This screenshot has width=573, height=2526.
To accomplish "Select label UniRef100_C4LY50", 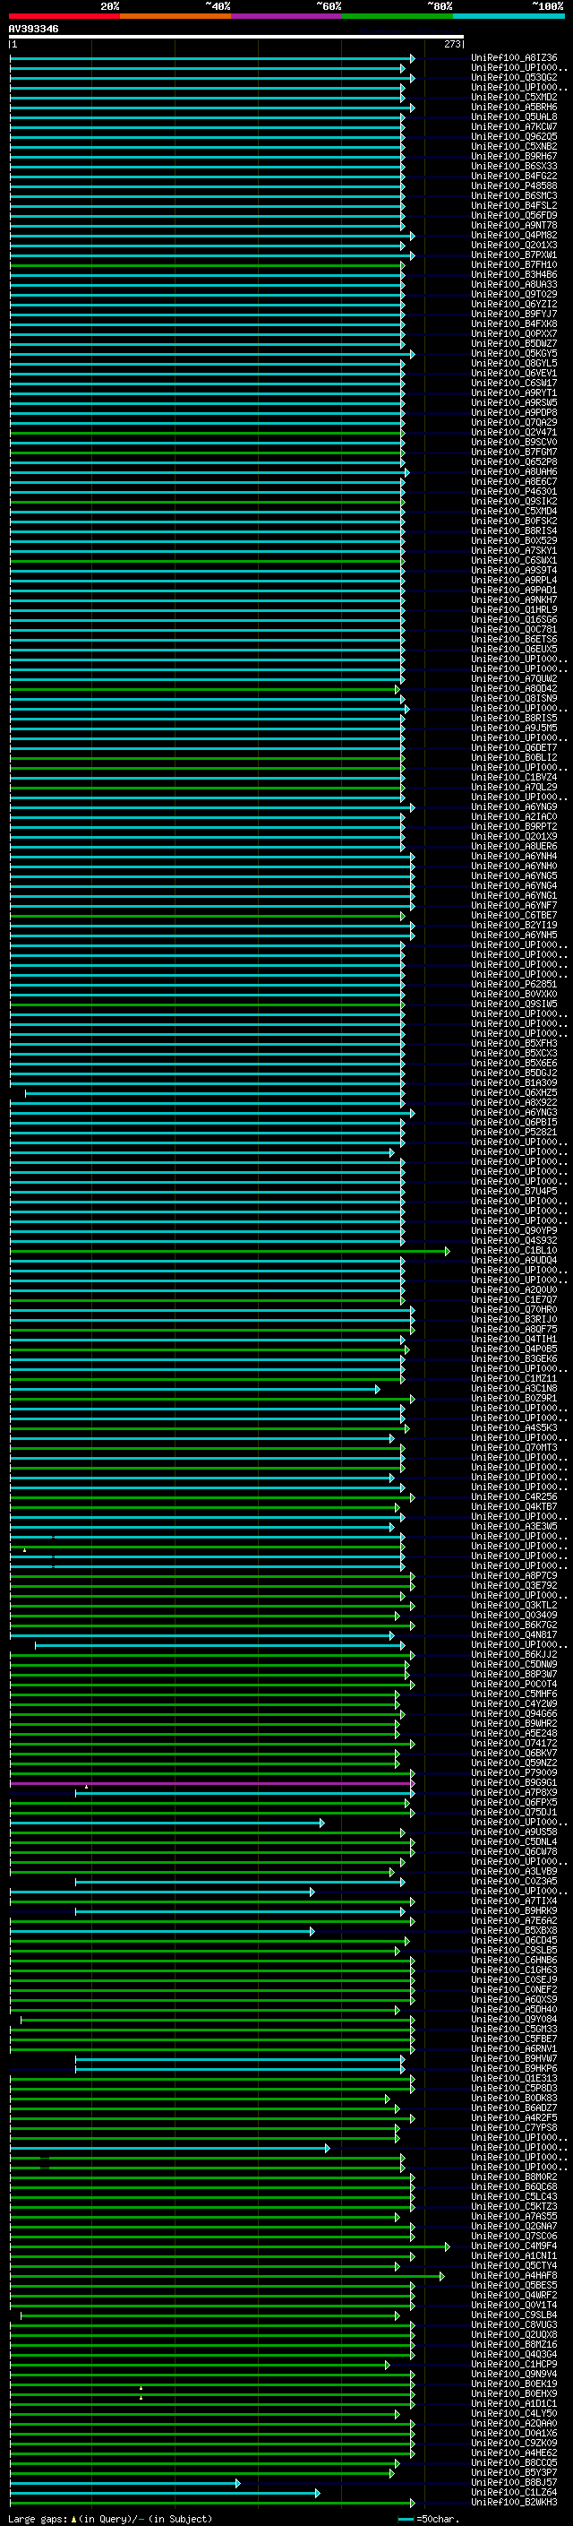I will (x=514, y=2414).
